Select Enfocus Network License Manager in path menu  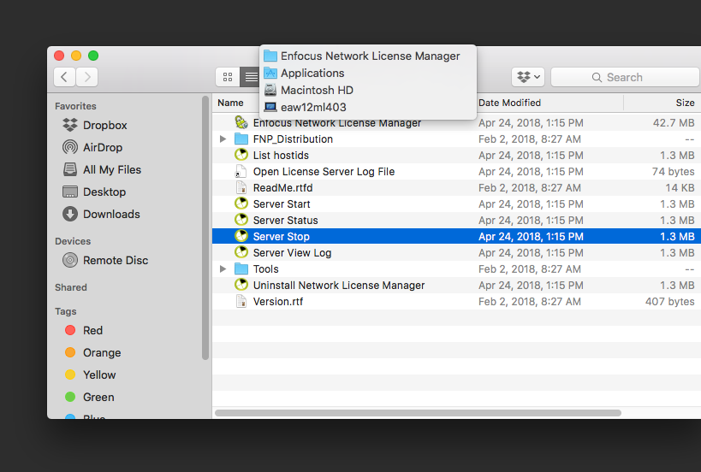[x=368, y=56]
